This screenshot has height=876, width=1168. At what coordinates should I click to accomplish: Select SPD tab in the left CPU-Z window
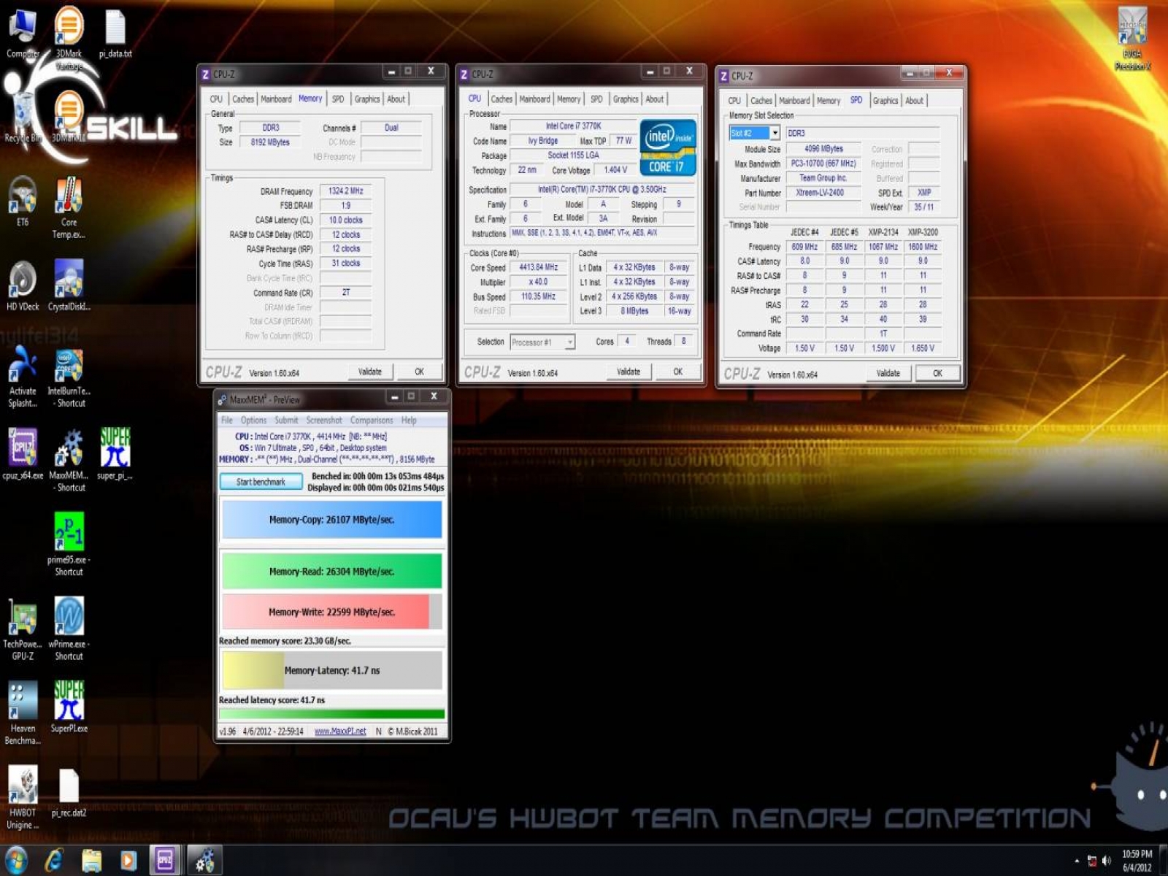point(338,99)
